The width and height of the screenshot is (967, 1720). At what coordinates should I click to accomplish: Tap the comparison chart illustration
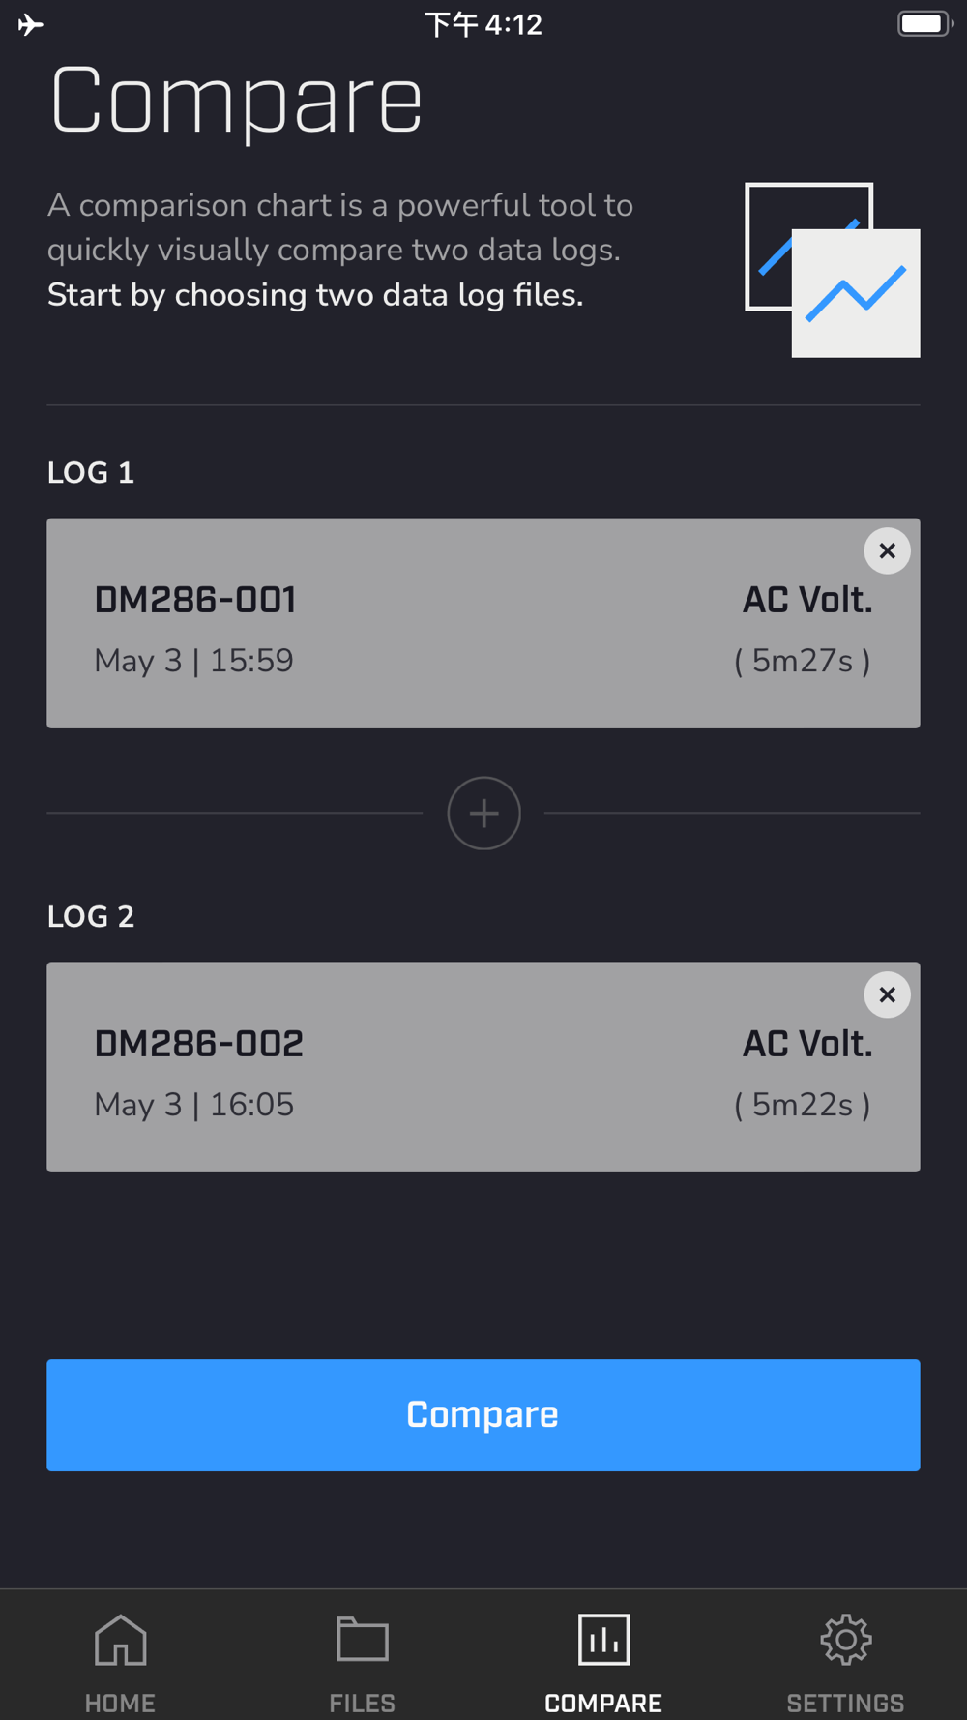click(833, 270)
